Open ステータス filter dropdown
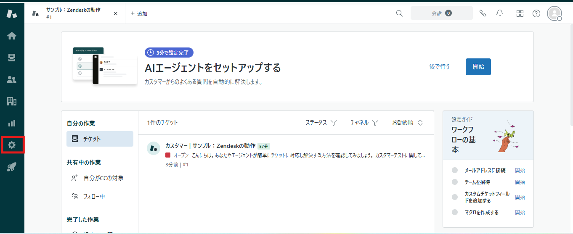573x234 pixels. (321, 123)
